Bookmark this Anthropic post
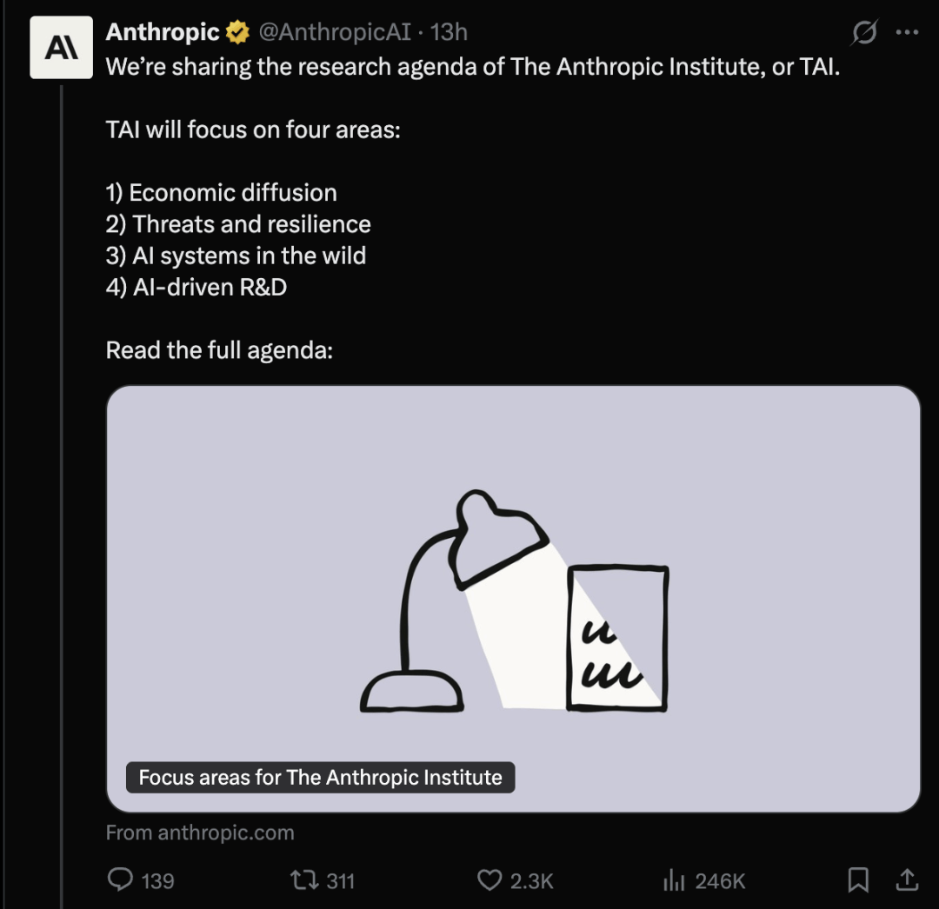The image size is (939, 909). coord(858,880)
